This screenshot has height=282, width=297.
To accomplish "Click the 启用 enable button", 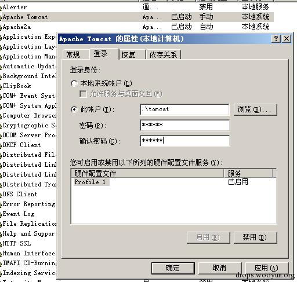I will (208, 237).
